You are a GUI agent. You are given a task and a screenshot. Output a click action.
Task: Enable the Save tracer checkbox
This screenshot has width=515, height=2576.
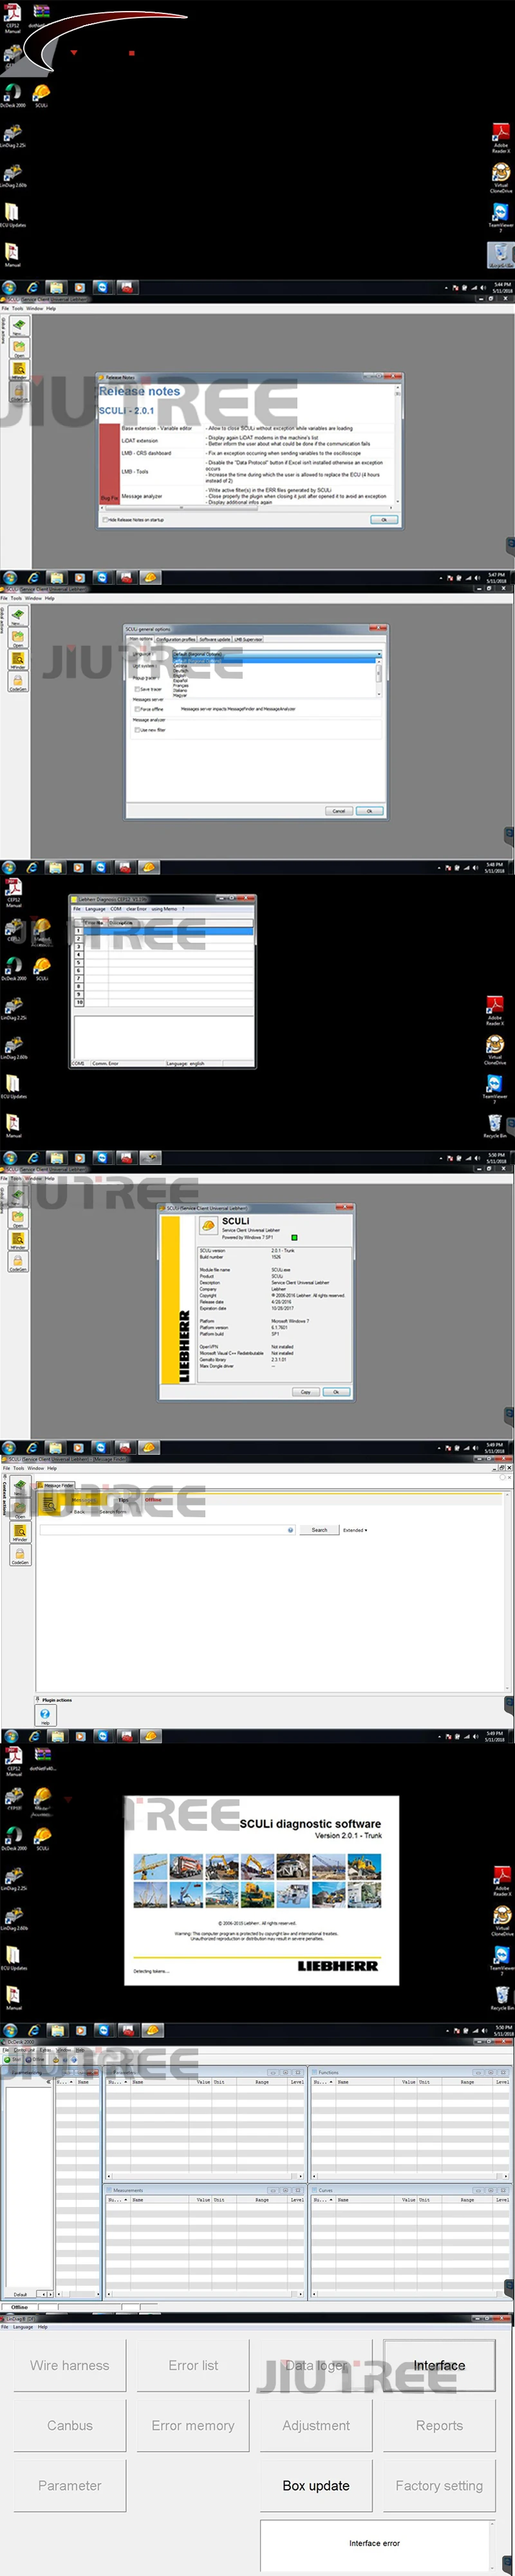click(x=137, y=689)
